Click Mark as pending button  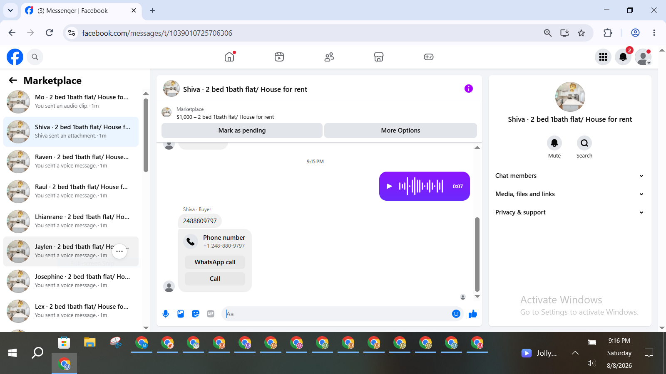(x=242, y=130)
